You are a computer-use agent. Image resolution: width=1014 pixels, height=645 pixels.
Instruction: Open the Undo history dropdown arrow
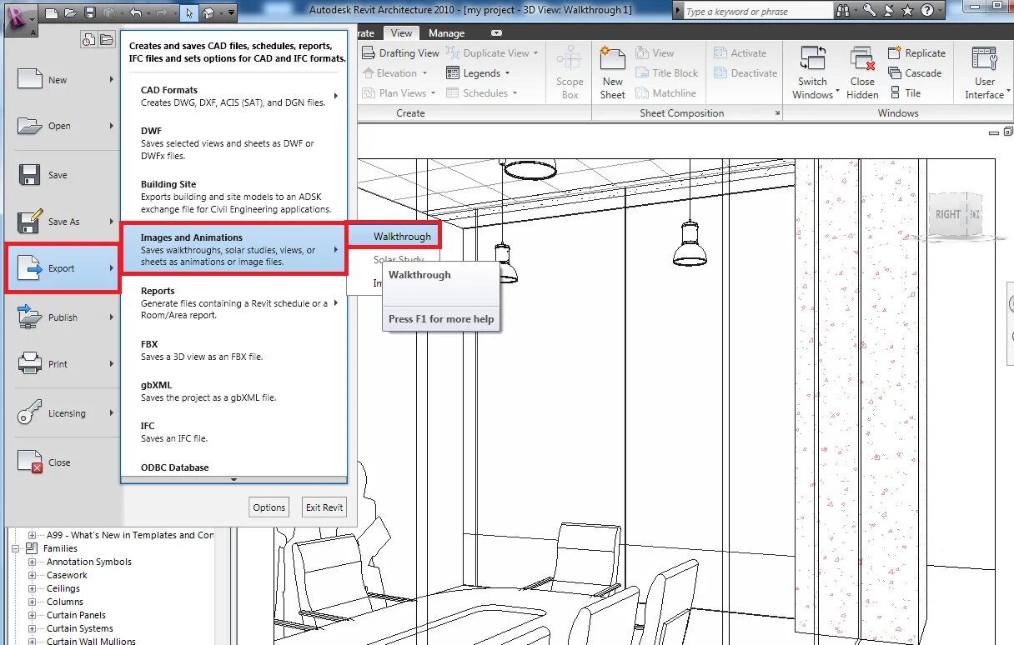coord(148,13)
